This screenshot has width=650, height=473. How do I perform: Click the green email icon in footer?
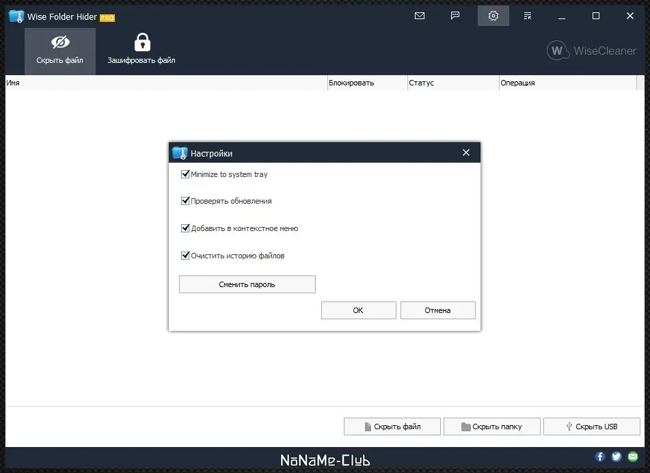tap(633, 457)
